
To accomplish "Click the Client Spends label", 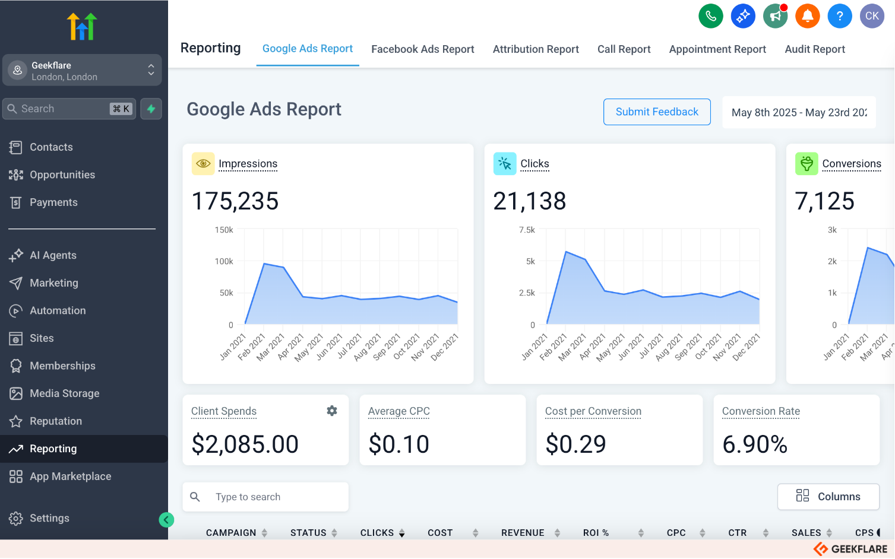I will (224, 411).
